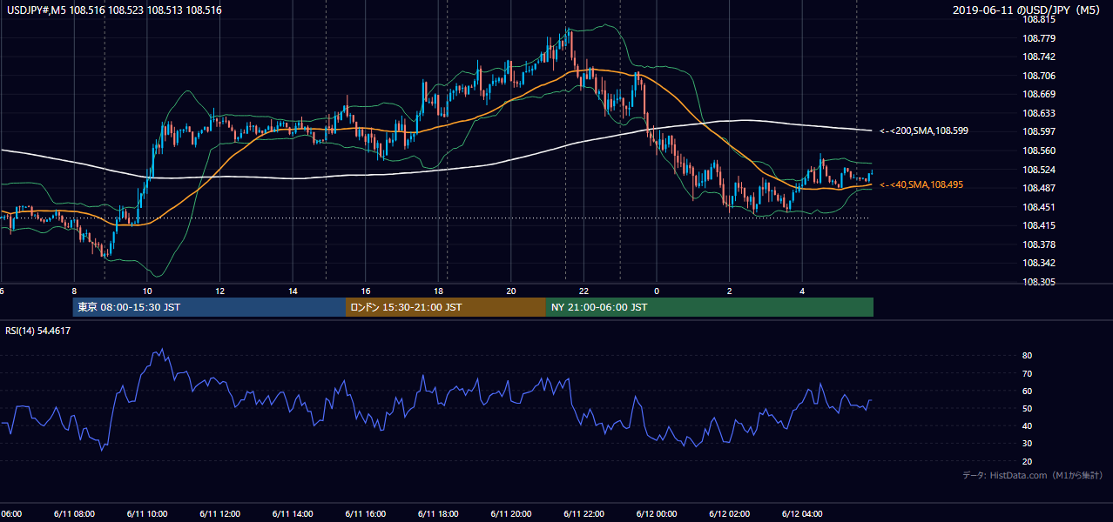Viewport: 1113px width, 522px height.
Task: Click RSI scale value 70
Action: pos(1028,373)
